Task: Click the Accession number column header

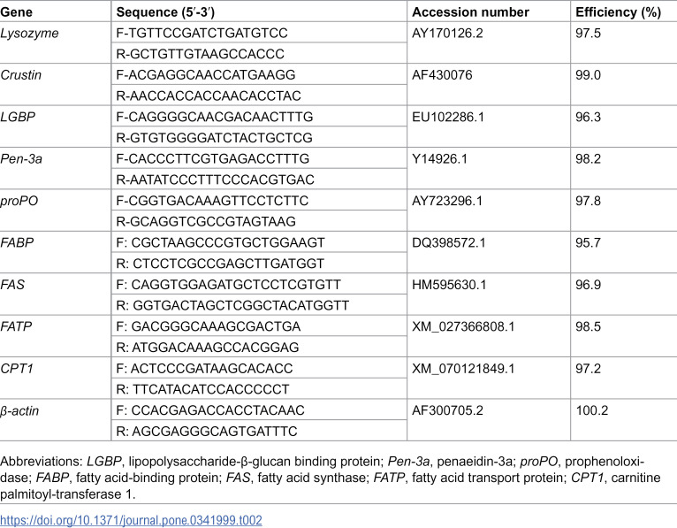Action: point(470,12)
